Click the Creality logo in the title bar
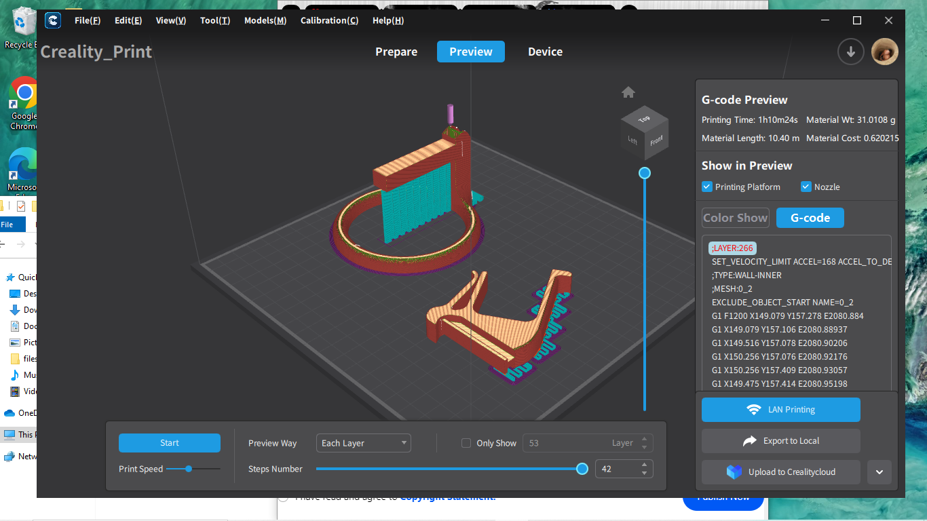Image resolution: width=927 pixels, height=521 pixels. [53, 20]
